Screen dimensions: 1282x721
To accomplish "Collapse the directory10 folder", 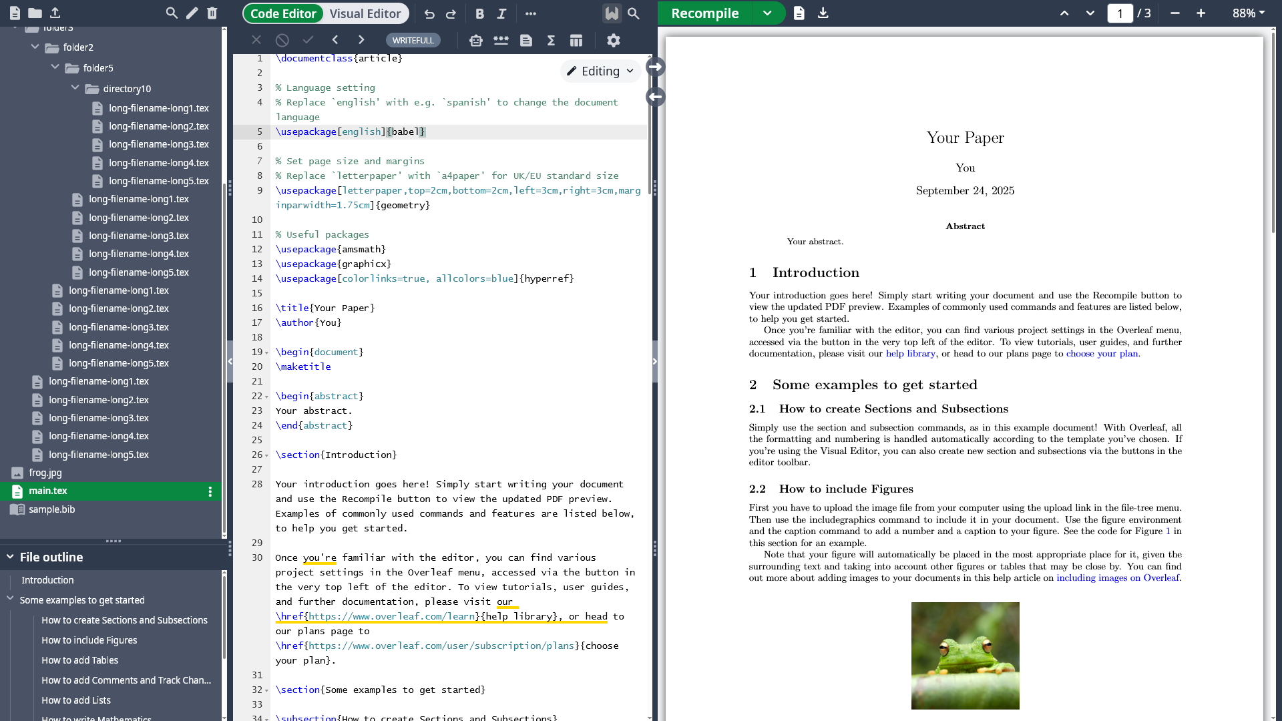I will pos(75,88).
